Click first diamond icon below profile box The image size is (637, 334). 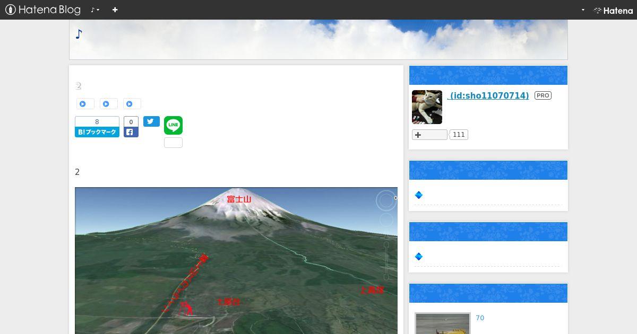tap(418, 195)
